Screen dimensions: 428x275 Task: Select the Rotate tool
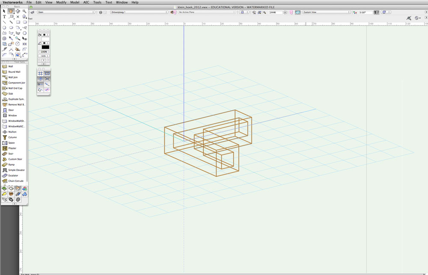point(18,44)
